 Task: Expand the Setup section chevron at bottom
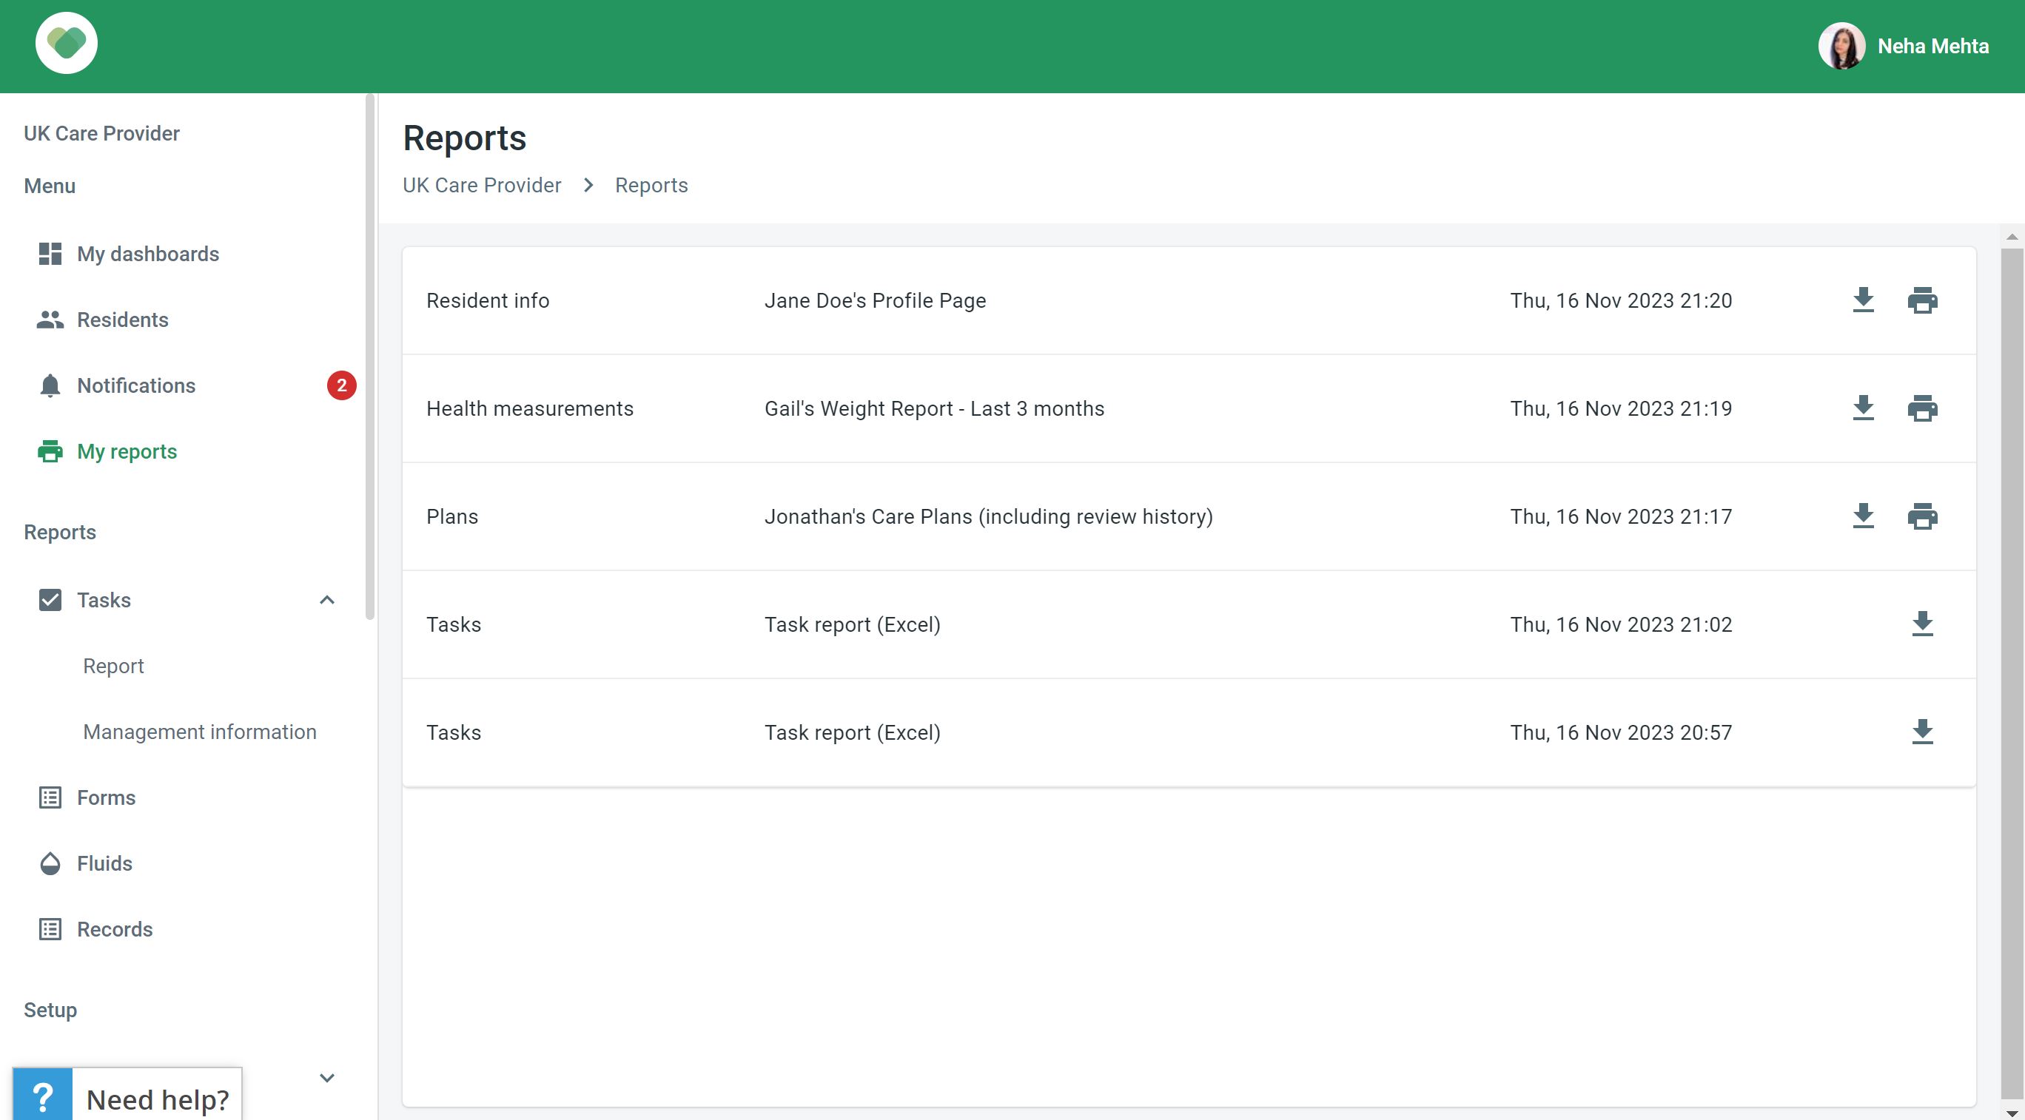[x=327, y=1078]
